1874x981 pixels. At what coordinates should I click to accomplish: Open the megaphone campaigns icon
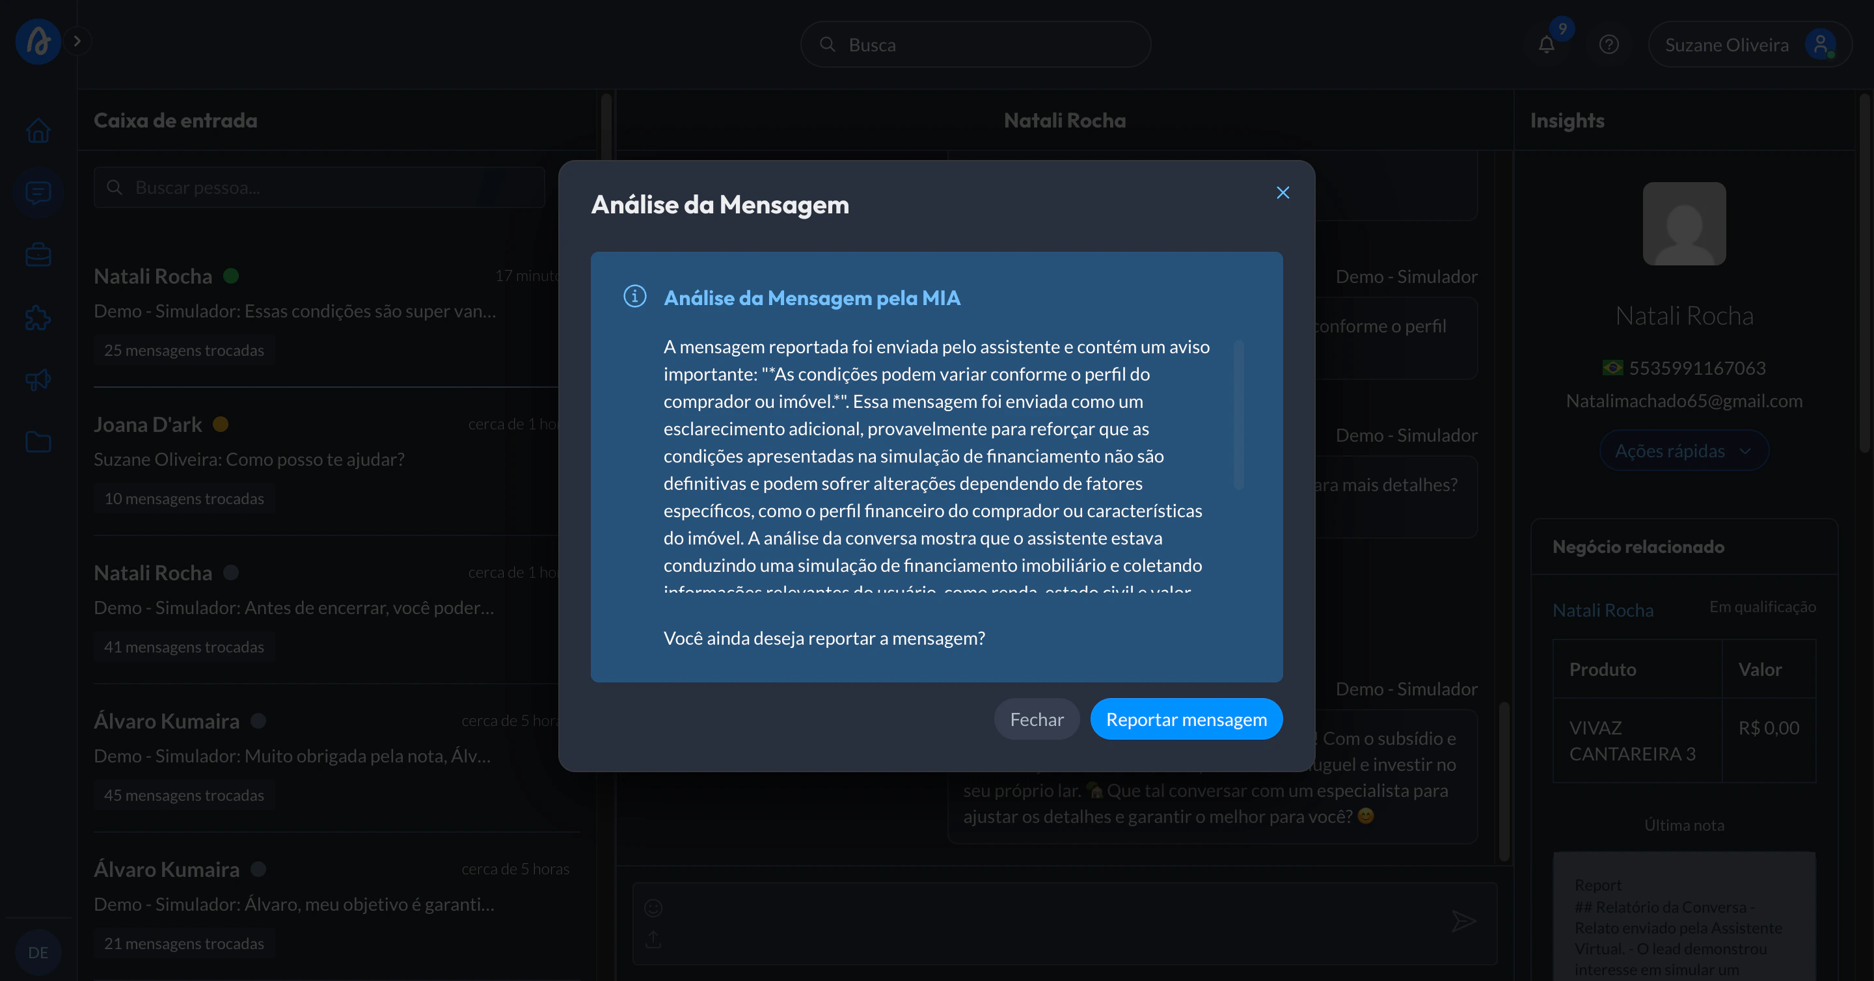click(38, 380)
